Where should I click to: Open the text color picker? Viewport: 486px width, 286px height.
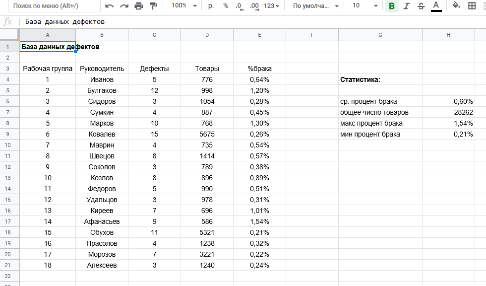(x=436, y=6)
